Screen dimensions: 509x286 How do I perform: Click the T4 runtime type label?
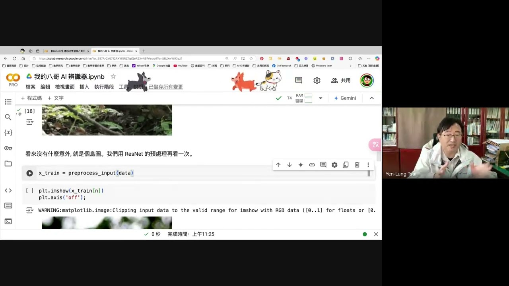[x=289, y=98]
